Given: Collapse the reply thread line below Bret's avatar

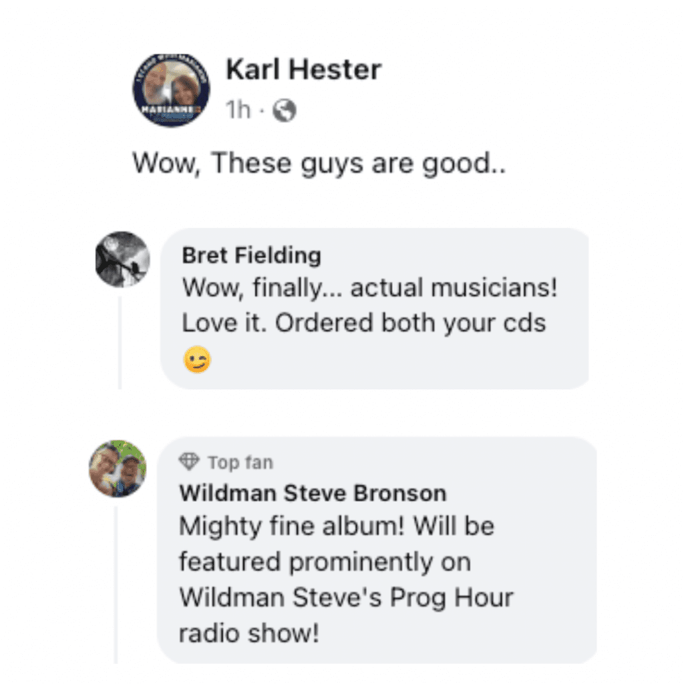Looking at the screenshot, I should (x=120, y=343).
